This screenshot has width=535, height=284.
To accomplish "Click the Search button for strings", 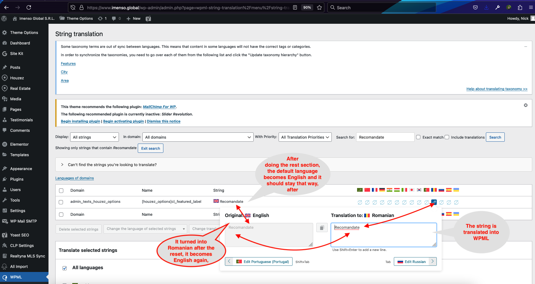I will click(495, 137).
